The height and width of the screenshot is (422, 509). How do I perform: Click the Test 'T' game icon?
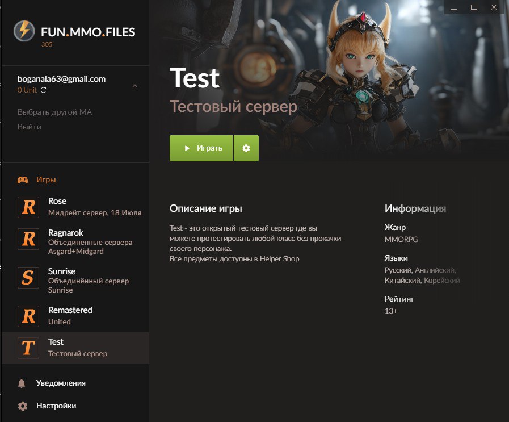[28, 348]
